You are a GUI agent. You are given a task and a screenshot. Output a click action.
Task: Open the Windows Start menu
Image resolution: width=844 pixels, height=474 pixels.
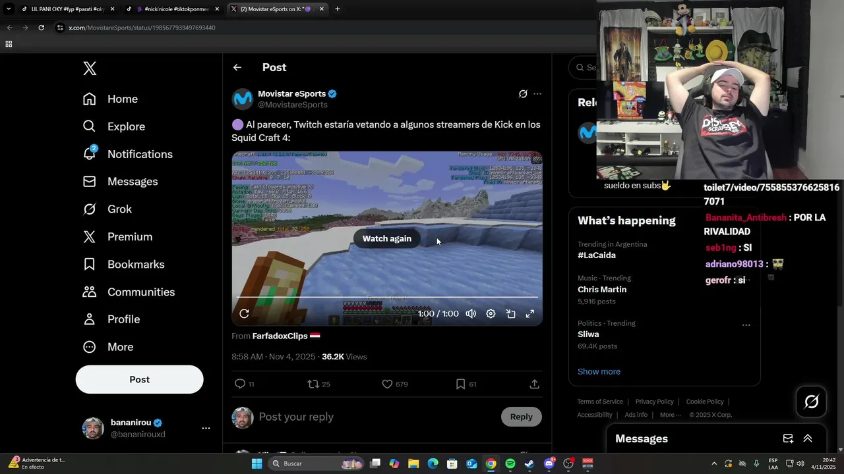coord(257,463)
